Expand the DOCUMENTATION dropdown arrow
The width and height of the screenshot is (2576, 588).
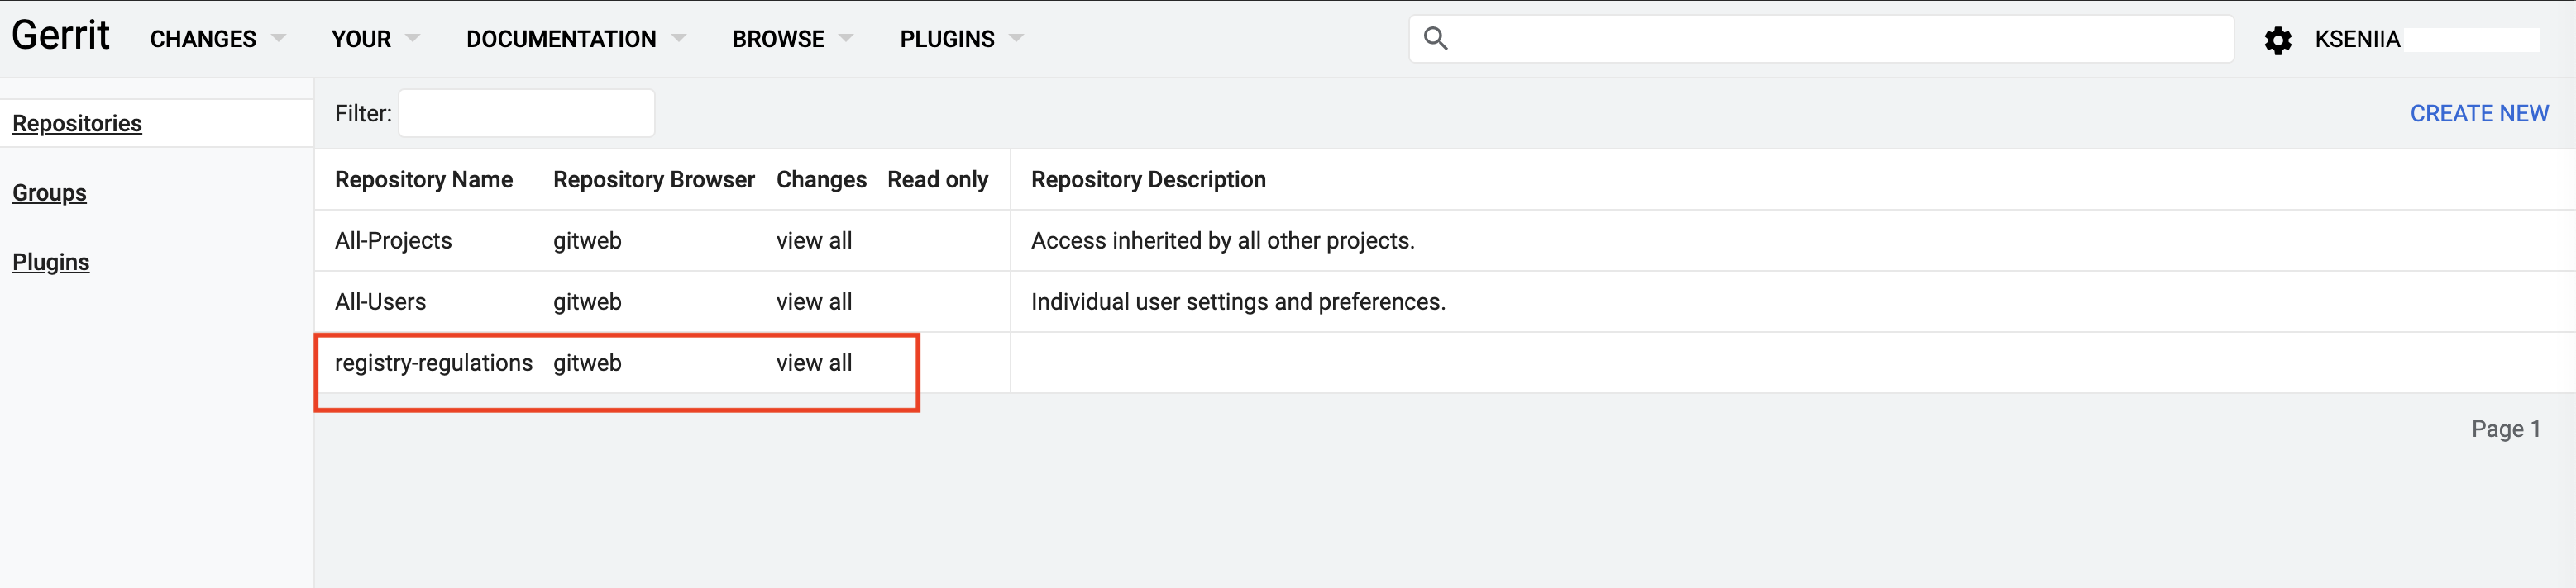(678, 39)
